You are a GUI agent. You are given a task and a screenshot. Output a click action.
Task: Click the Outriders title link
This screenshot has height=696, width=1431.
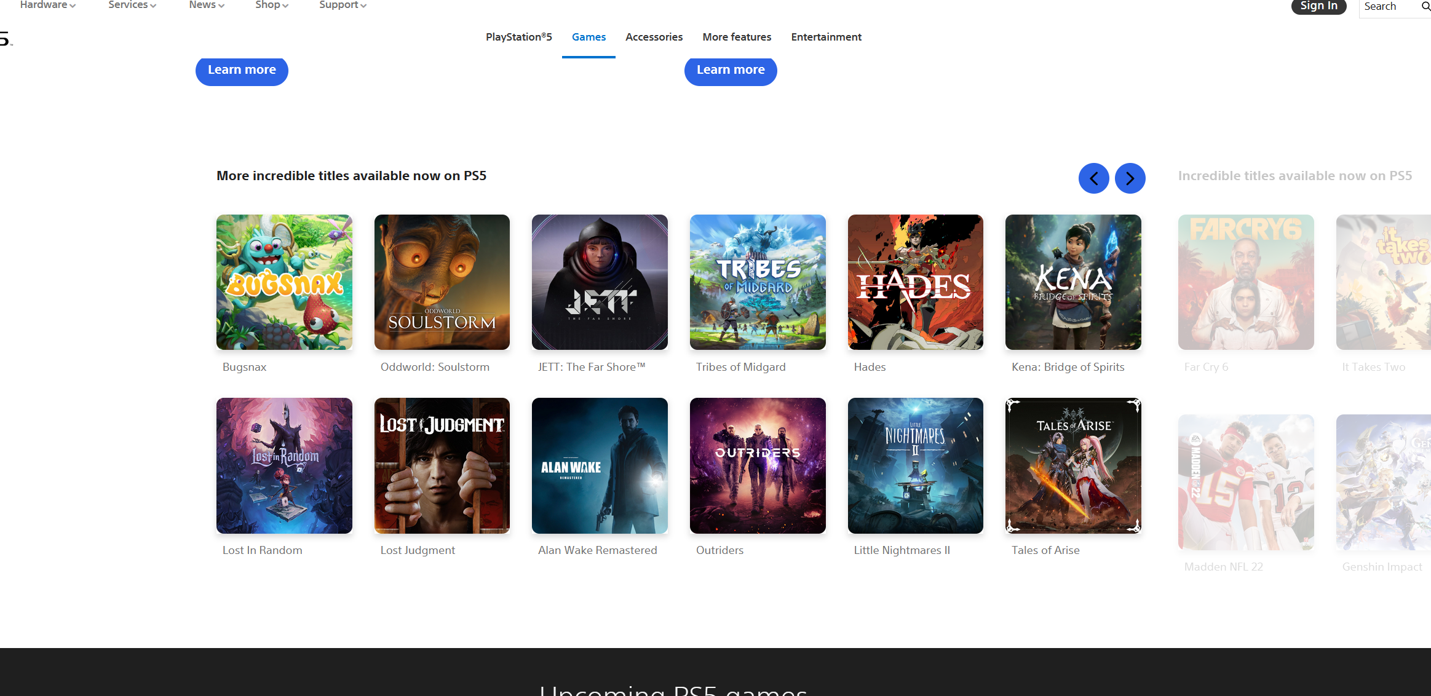tap(719, 550)
